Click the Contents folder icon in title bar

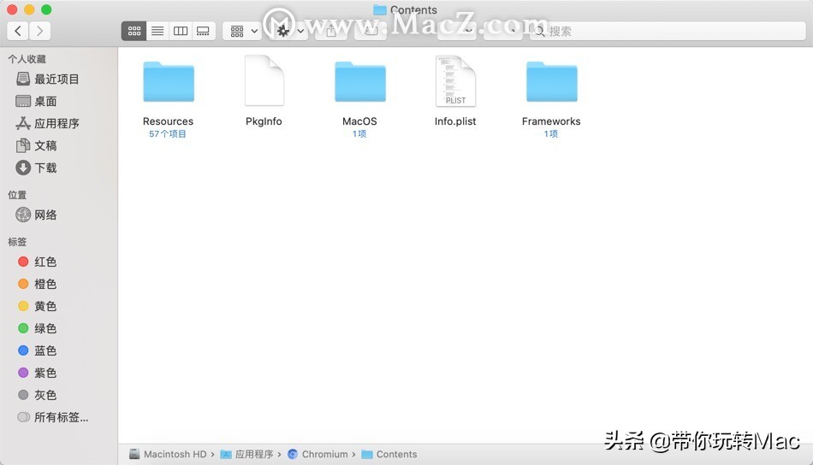380,9
